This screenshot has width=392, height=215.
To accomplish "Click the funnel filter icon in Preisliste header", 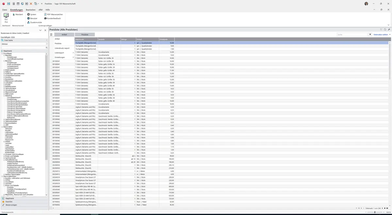I will pos(381,30).
